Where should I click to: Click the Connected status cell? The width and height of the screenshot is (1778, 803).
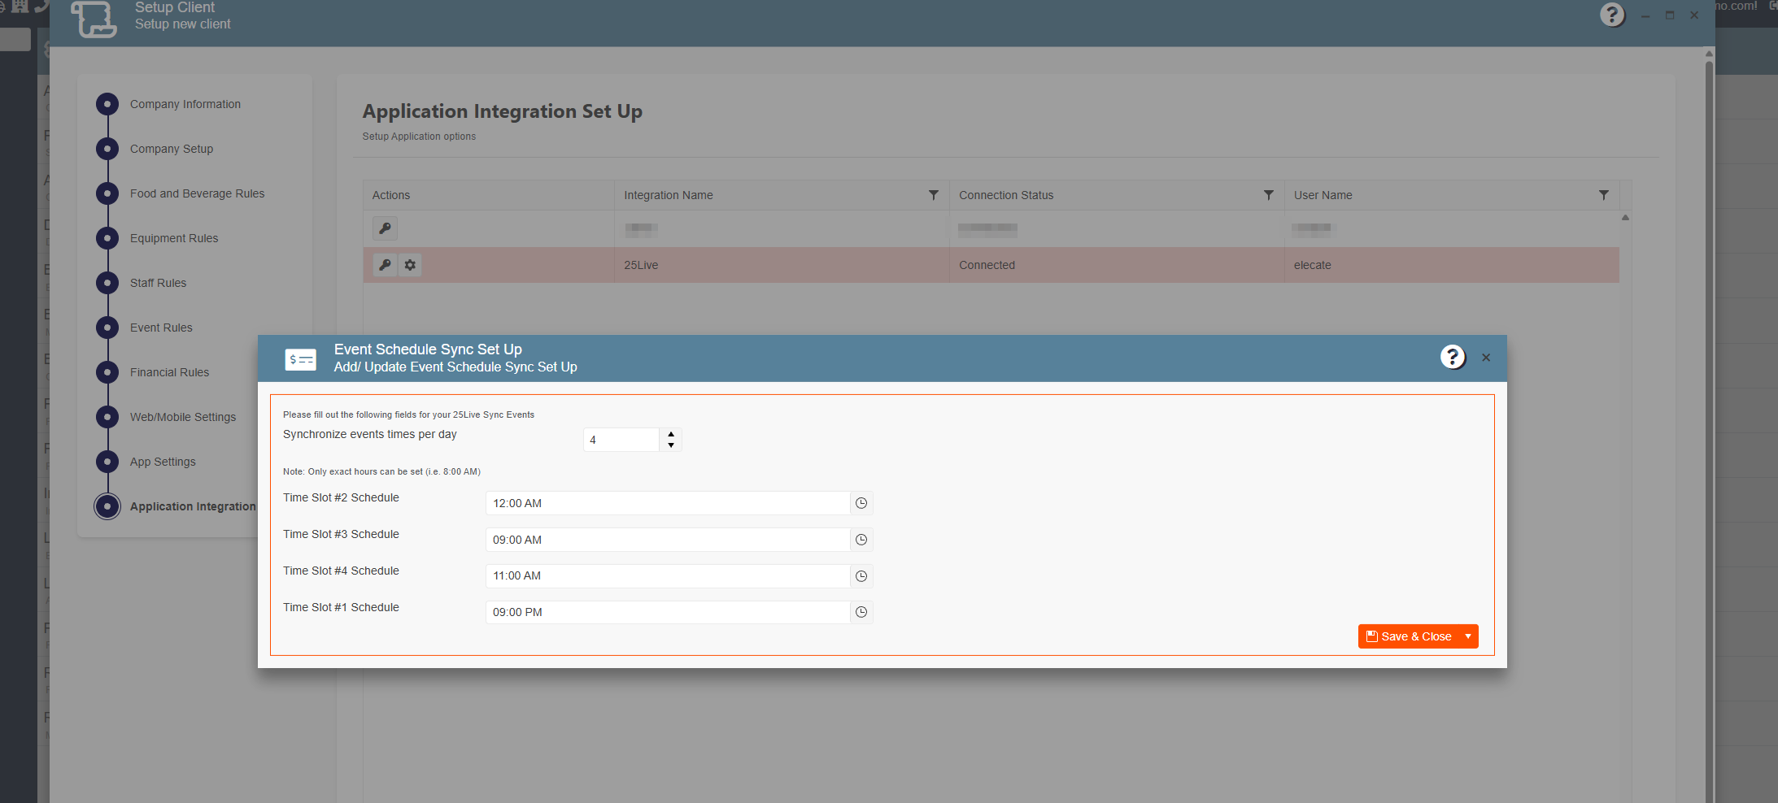coord(1117,265)
